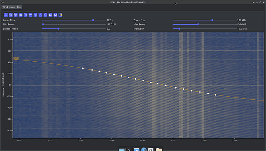Click the '122 s' zoom time value
266x151 pixels.
coord(109,20)
